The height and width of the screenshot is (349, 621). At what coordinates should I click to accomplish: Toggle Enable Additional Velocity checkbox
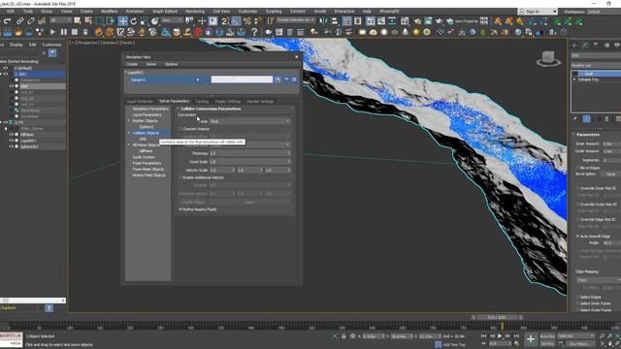click(180, 177)
